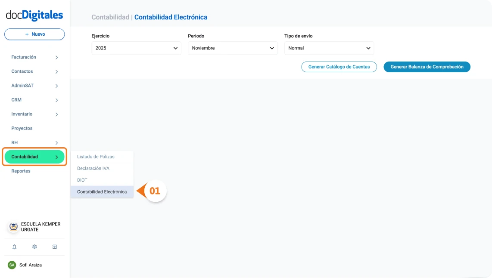
Task: Click the Escuela Kemper Urgate account icon
Action: [x=12, y=227]
